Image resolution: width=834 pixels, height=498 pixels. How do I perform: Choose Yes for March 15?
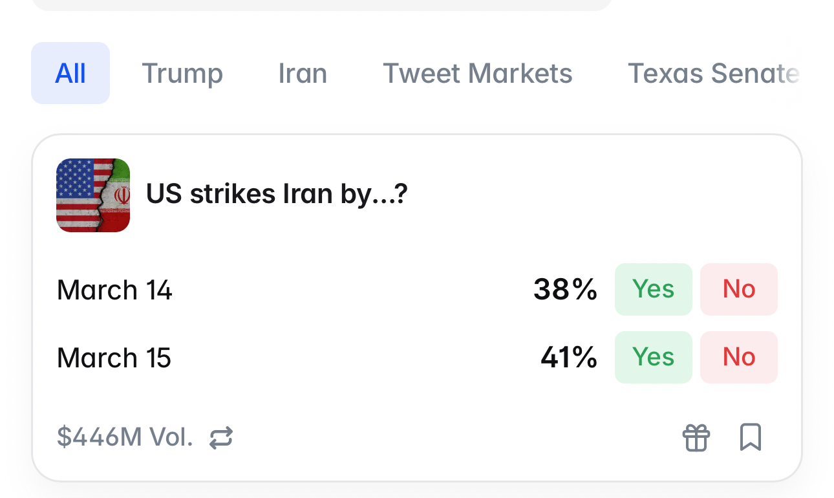point(653,357)
